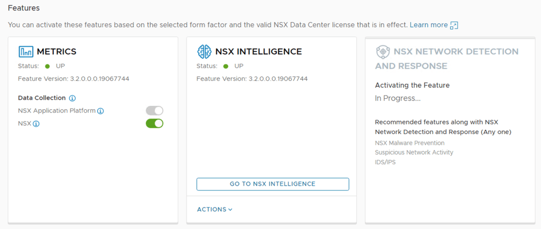Click the green status dot under Metrics
This screenshot has height=229, width=541.
(48, 66)
